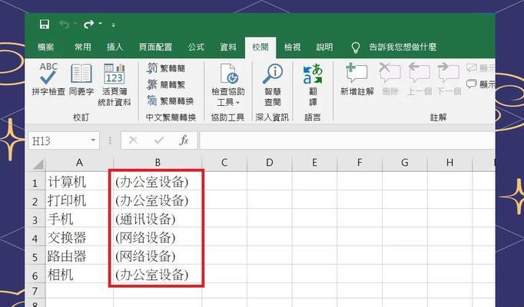524x307 pixels.
Task: Select cell B1 with (办公室设备)
Action: click(158, 181)
